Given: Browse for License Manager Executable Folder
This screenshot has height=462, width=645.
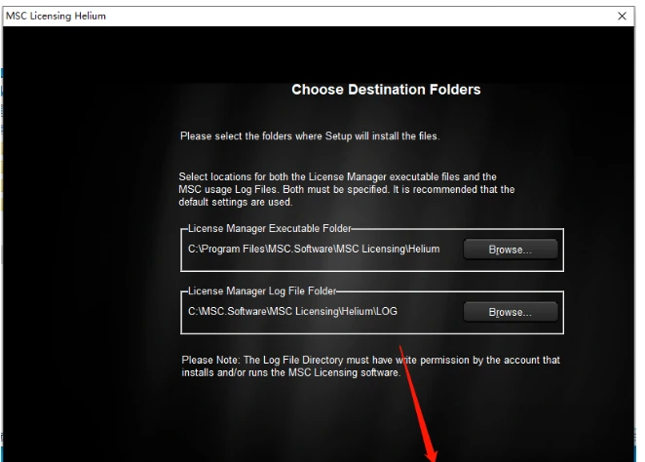Looking at the screenshot, I should (511, 250).
